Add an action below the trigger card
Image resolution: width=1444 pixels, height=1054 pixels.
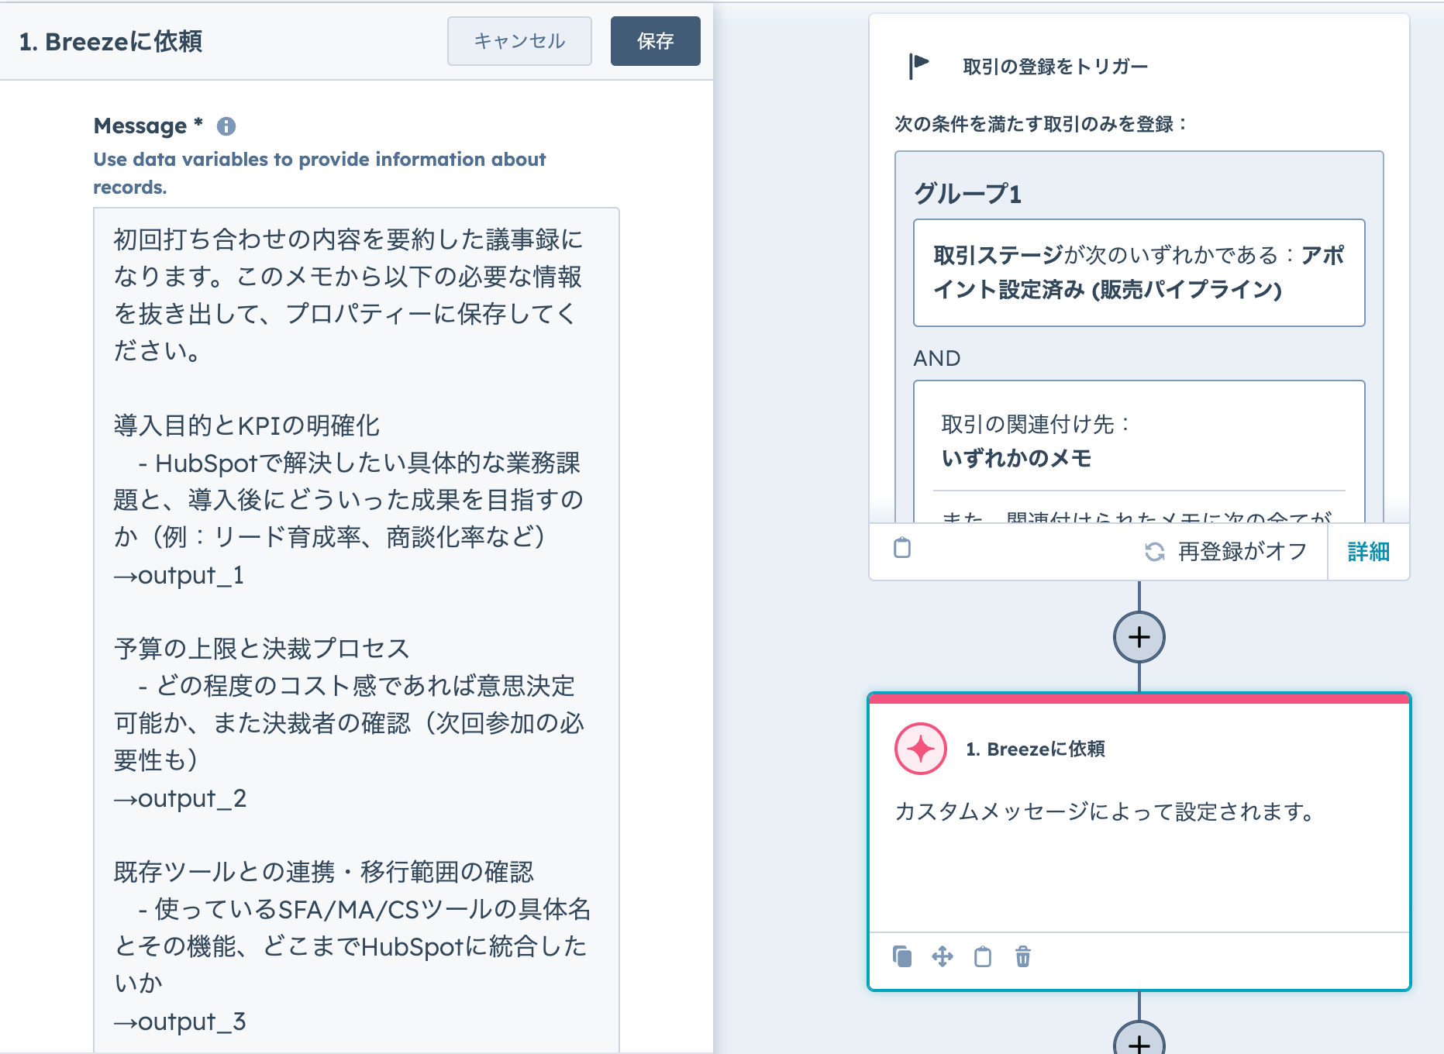[x=1139, y=637]
